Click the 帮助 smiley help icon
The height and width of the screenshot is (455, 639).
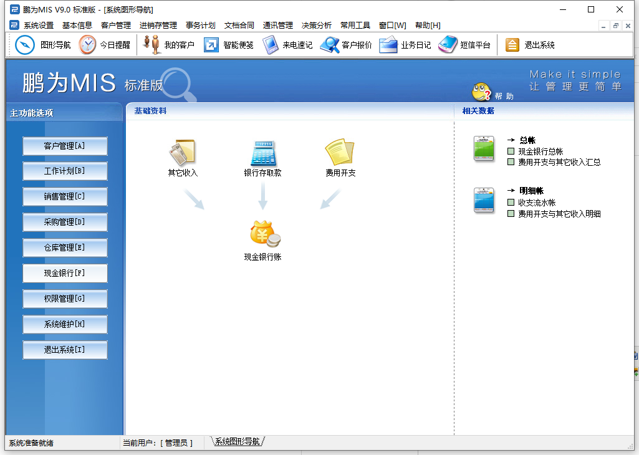click(481, 92)
